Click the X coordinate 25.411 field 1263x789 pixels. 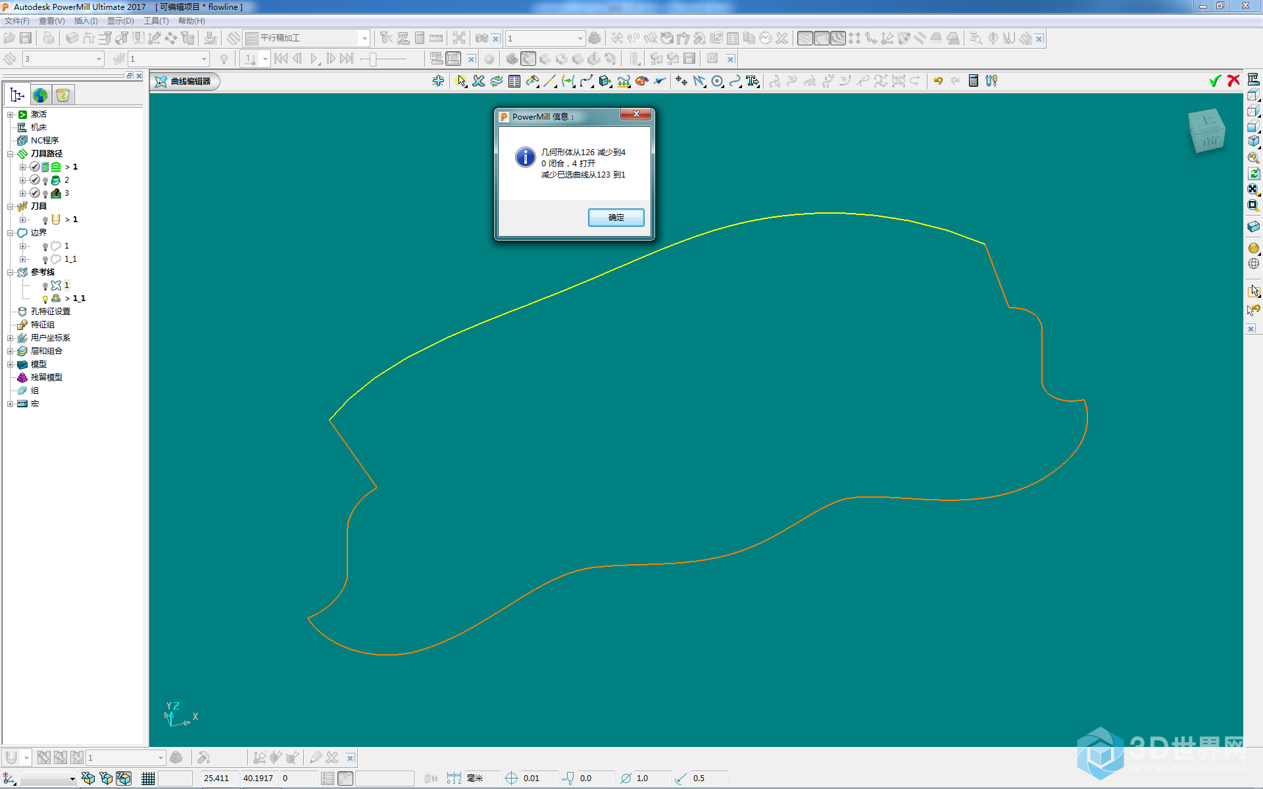pyautogui.click(x=220, y=778)
